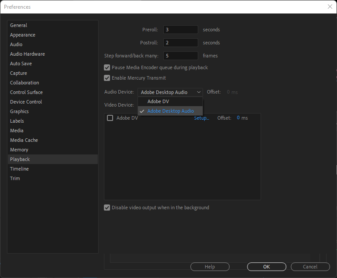This screenshot has width=337, height=278.
Task: Cancel the Preferences dialog
Action: (x=310, y=267)
